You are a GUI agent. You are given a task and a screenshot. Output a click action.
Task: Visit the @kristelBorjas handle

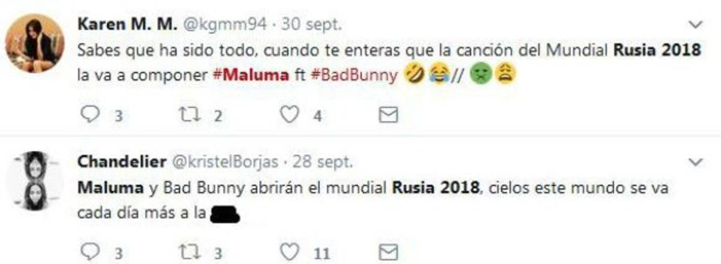226,163
